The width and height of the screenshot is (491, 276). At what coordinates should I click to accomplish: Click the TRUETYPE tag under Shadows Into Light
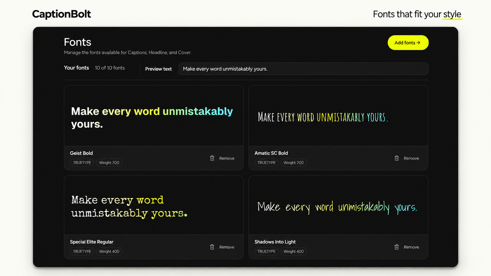point(266,251)
